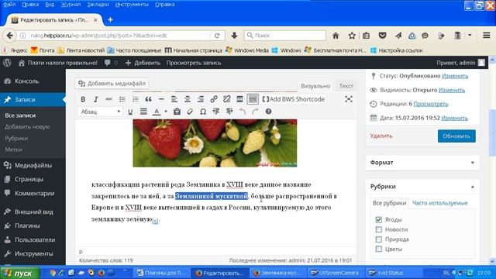The image size is (496, 279).
Task: Open Консоль in admin sidebar
Action: [33, 81]
